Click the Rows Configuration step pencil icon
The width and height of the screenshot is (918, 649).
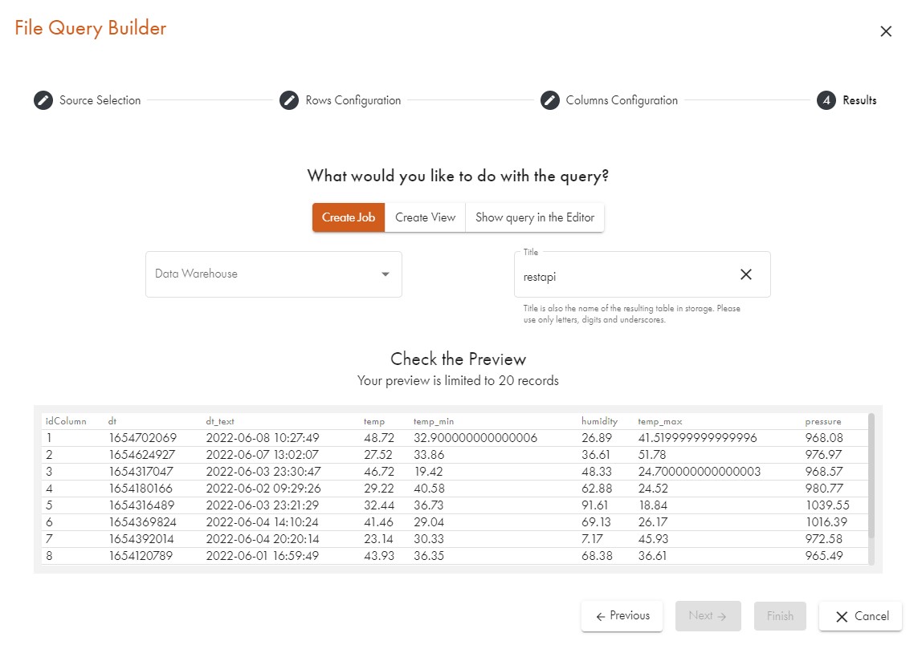click(x=289, y=100)
